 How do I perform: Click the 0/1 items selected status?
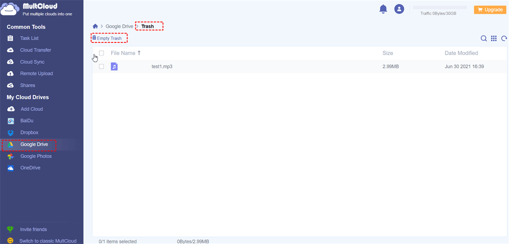coord(118,241)
